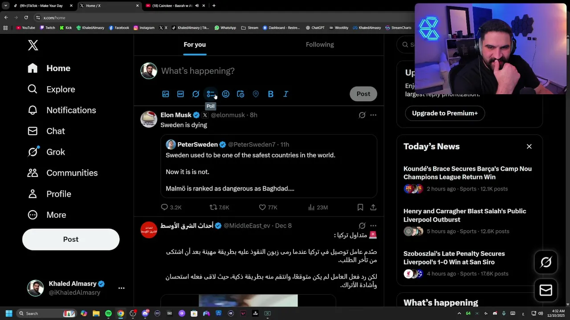Toggle bold formatting in composer
This screenshot has width=570, height=320.
click(x=271, y=94)
